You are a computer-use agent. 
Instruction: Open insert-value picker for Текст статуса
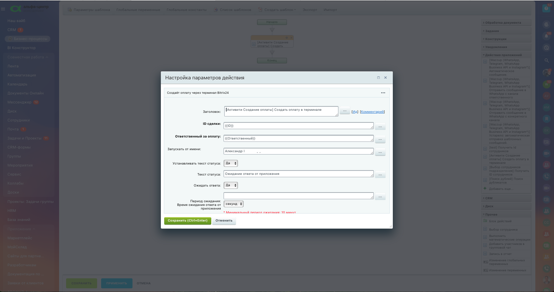coord(380,174)
